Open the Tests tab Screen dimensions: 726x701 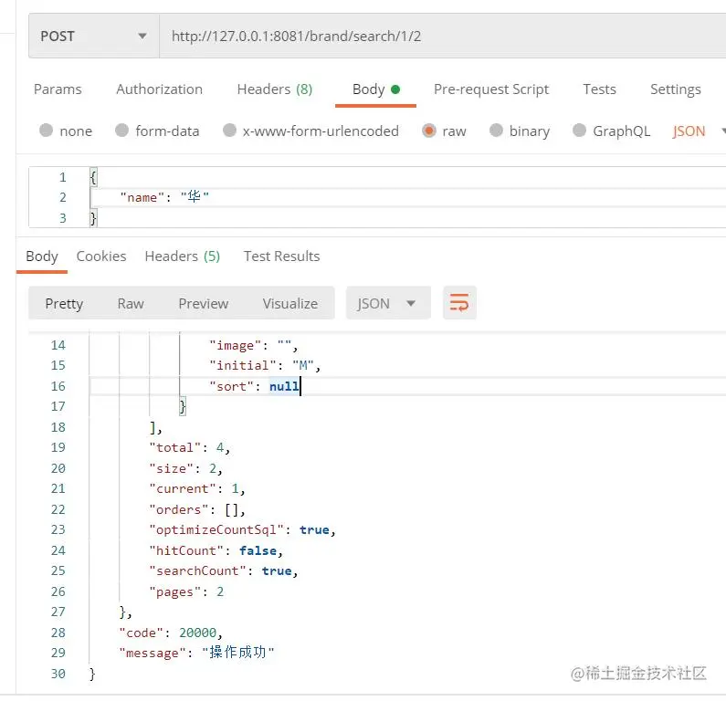pyautogui.click(x=599, y=89)
